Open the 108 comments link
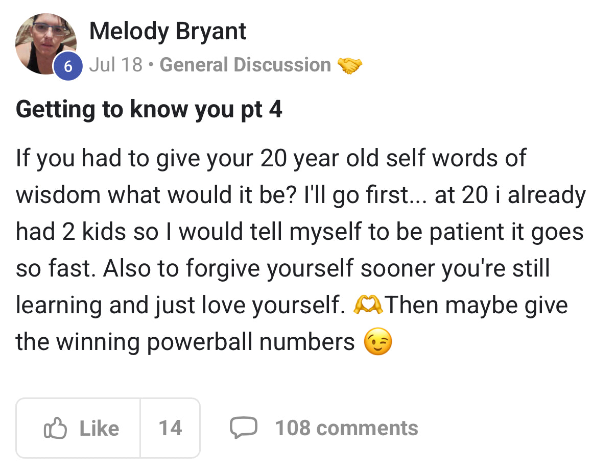The height and width of the screenshot is (475, 616). coord(346,428)
